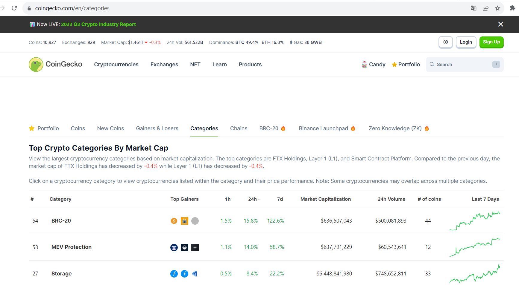519x285 pixels.
Task: Click the Exchanges: 929 stat link
Action: (78, 42)
